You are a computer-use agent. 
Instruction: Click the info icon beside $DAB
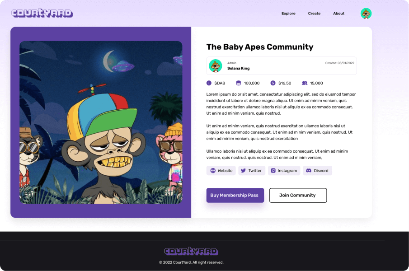click(209, 83)
